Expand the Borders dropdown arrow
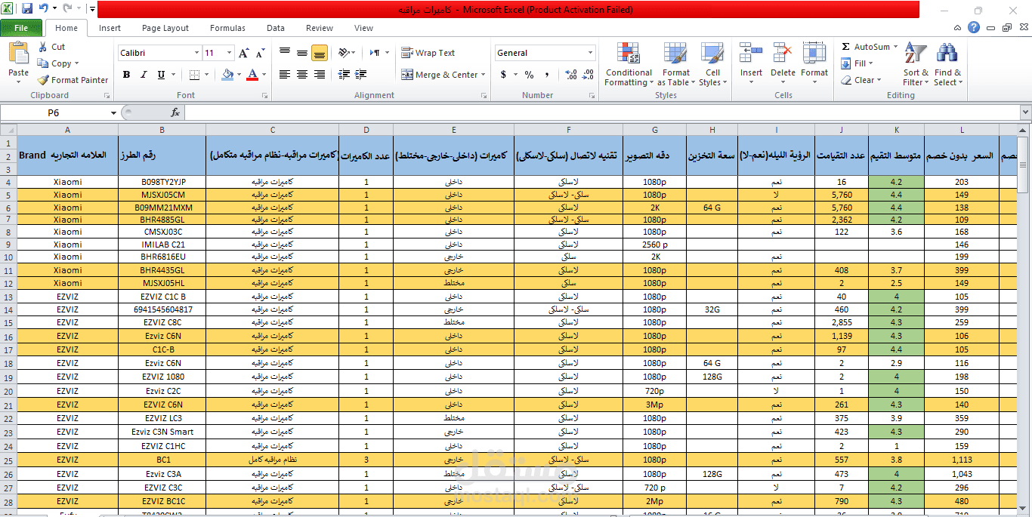This screenshot has height=517, width=1032. point(208,75)
